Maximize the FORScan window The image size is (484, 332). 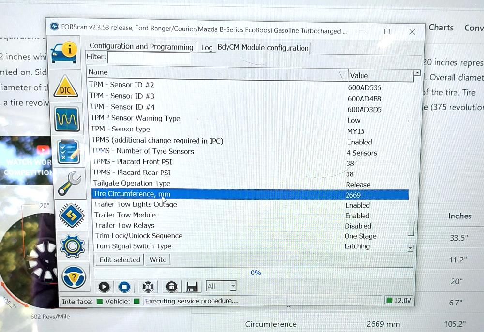[x=387, y=31]
